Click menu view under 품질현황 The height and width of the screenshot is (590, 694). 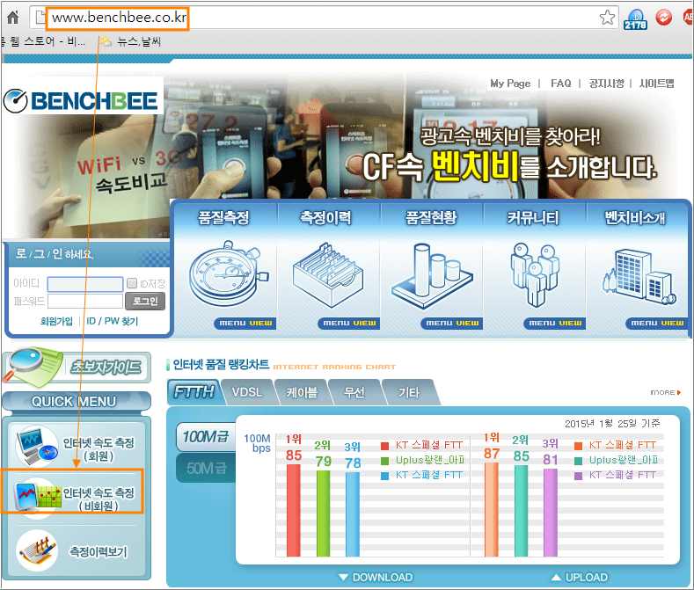(452, 324)
